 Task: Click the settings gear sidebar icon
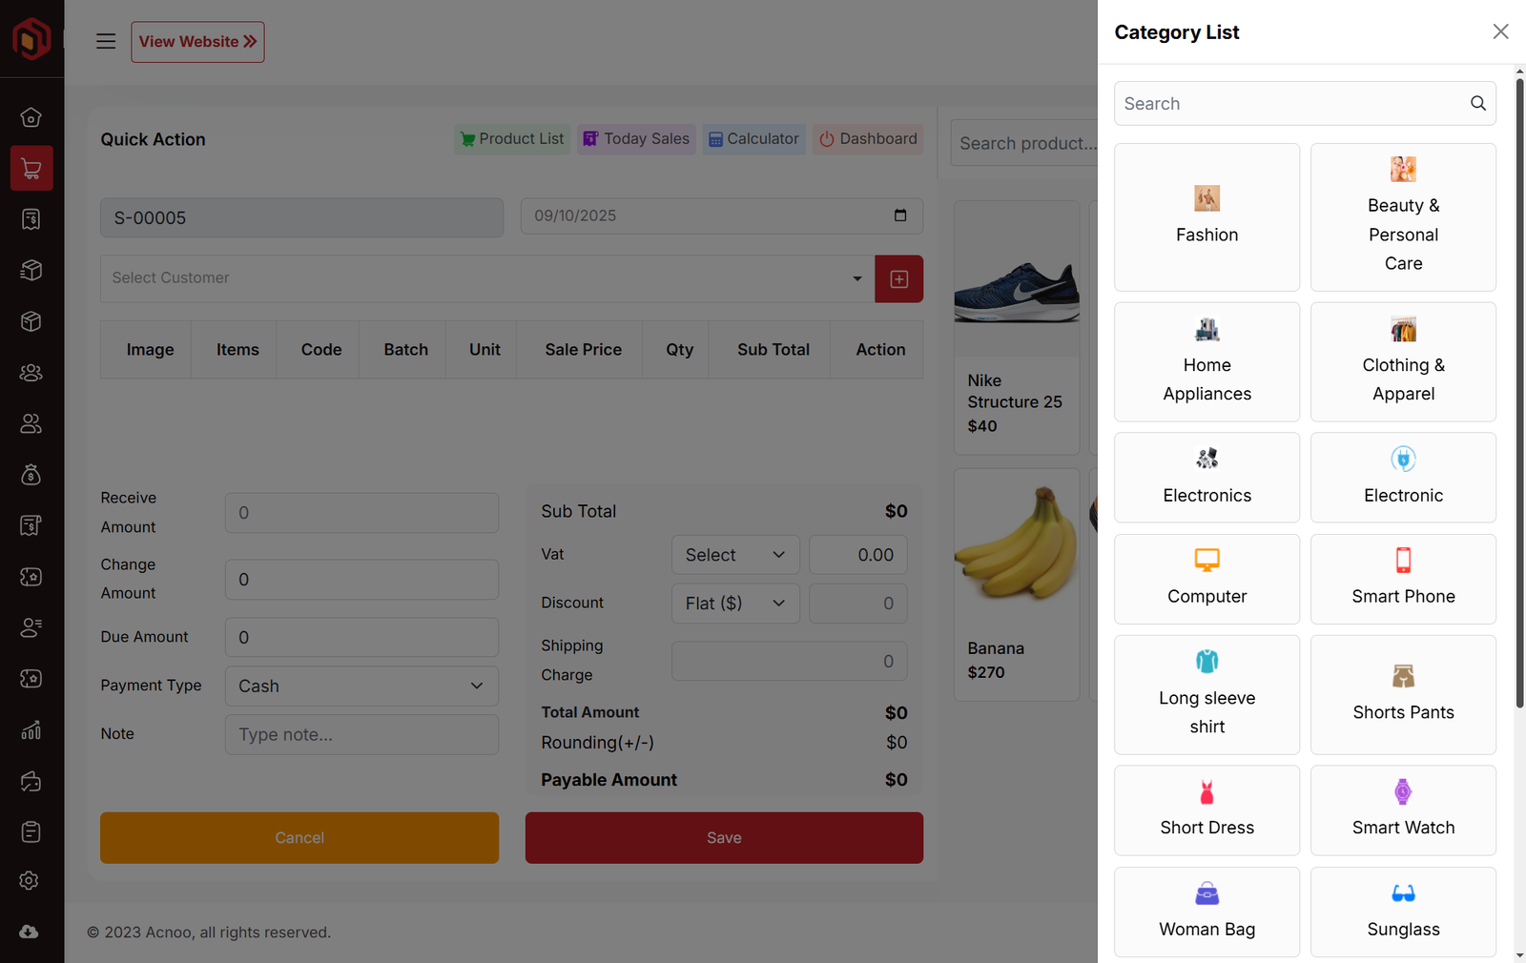click(31, 881)
